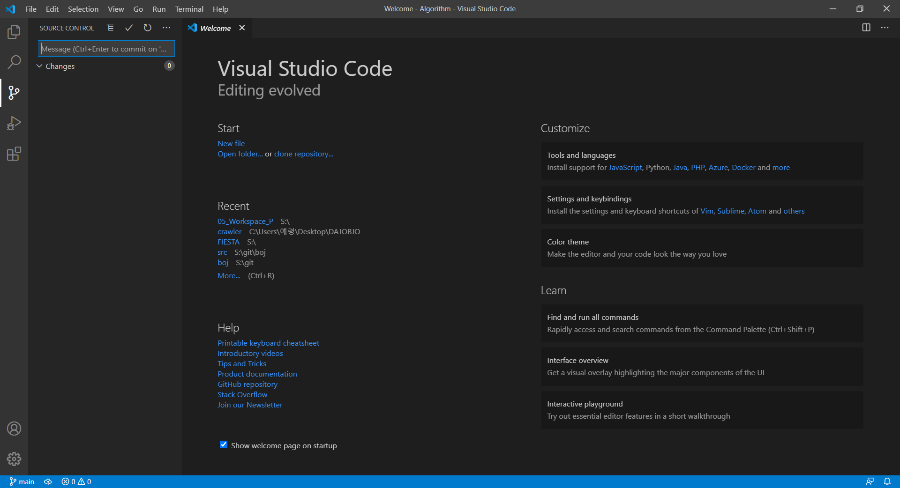Click in the commit message input
Screen dimensions: 900x488
point(106,49)
